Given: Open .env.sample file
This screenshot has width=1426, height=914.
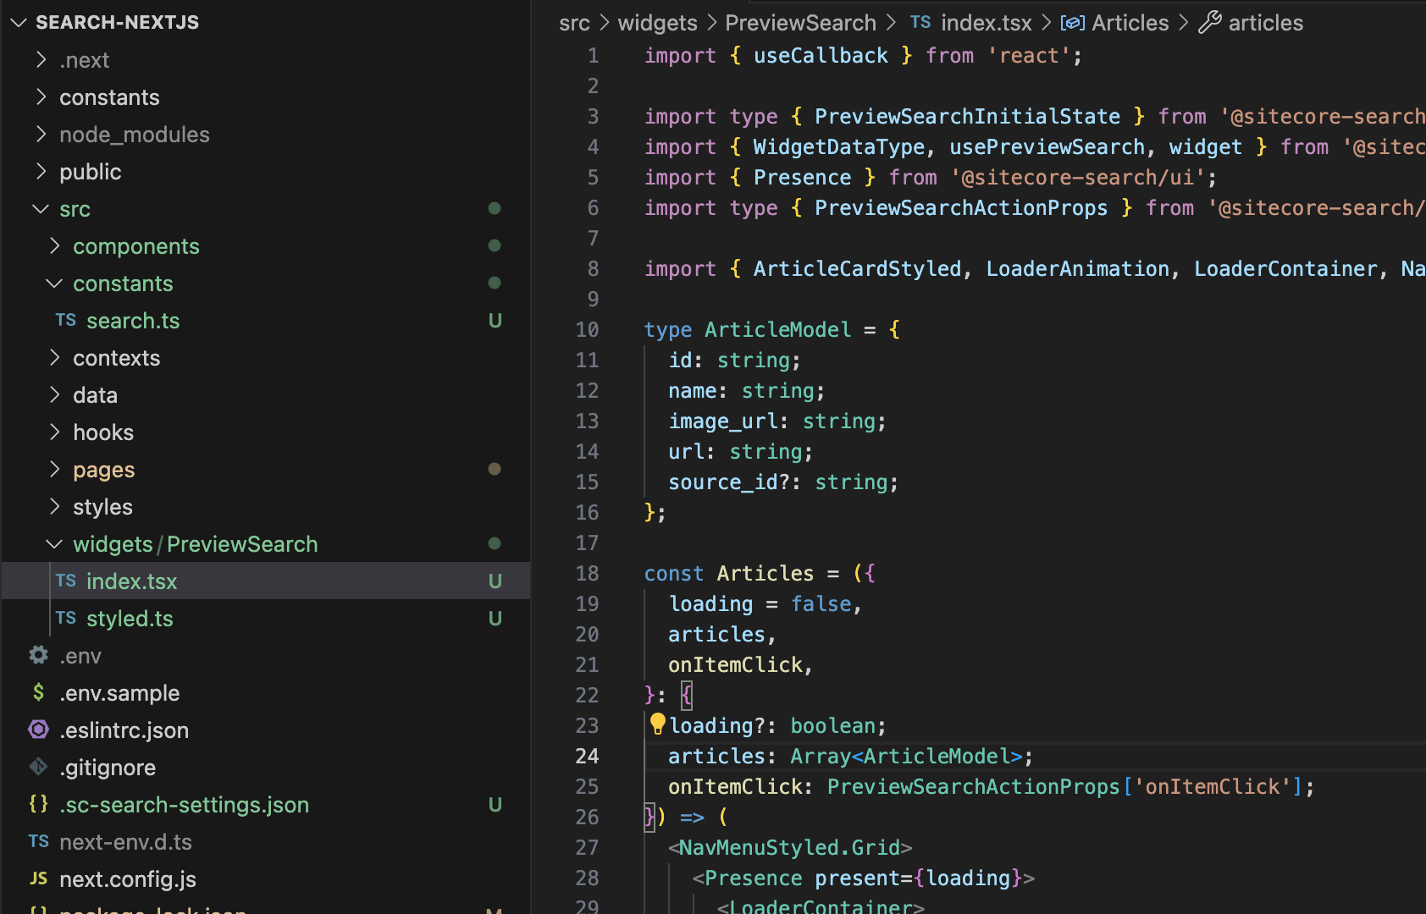Looking at the screenshot, I should [x=119, y=693].
